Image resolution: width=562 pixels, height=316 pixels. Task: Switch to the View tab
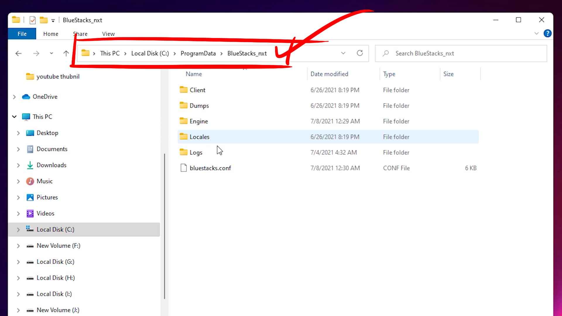pos(108,34)
